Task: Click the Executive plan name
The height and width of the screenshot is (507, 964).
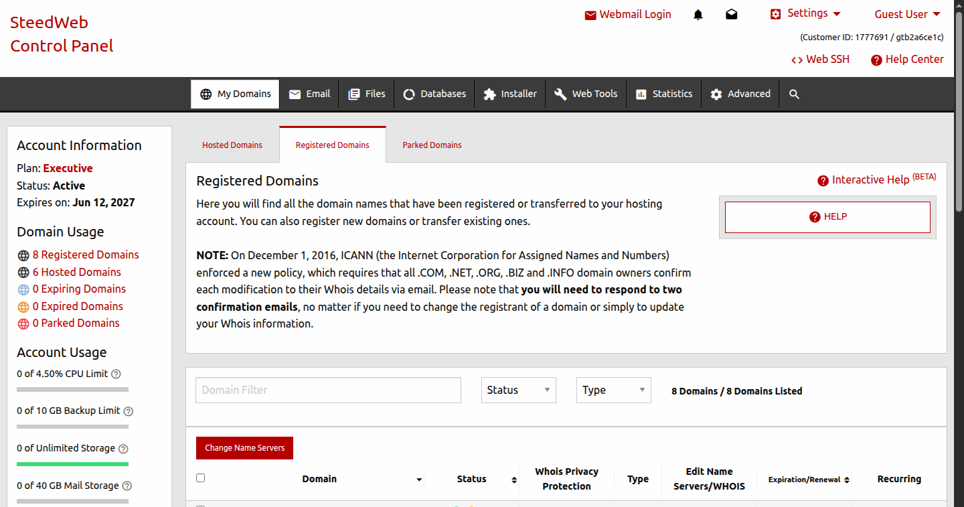Action: (x=68, y=168)
